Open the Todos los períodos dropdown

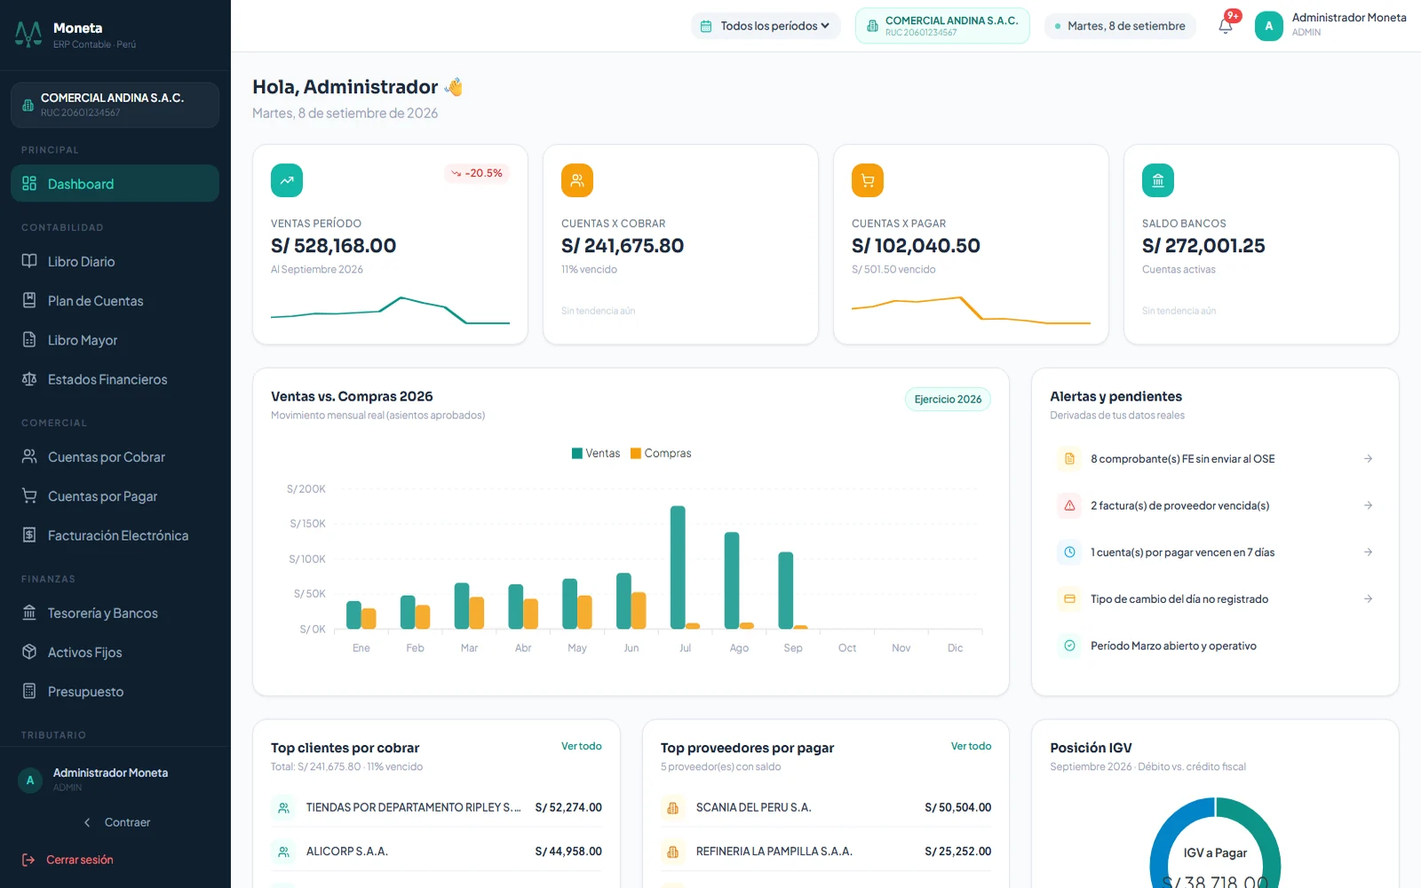click(766, 26)
